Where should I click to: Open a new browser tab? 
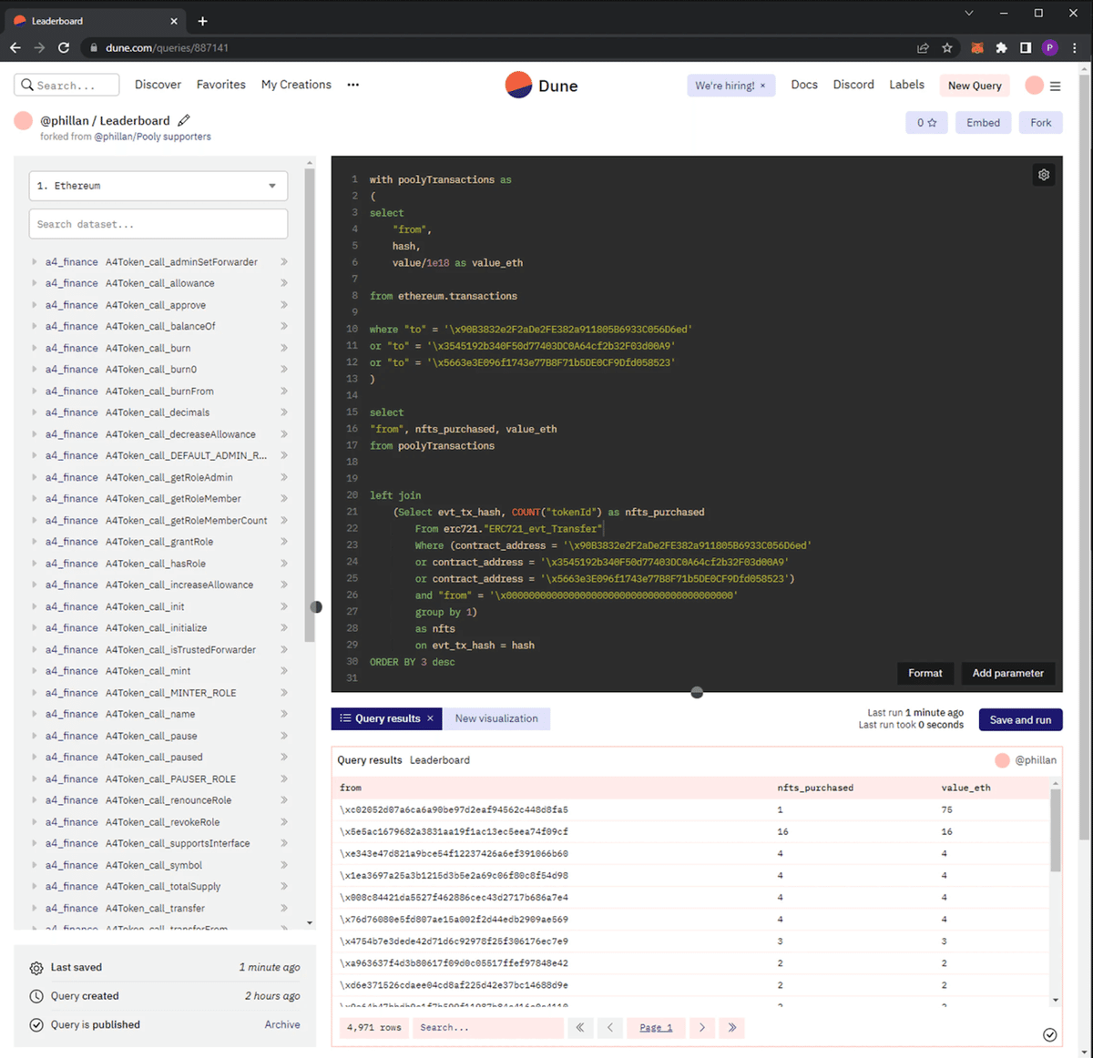click(x=202, y=21)
